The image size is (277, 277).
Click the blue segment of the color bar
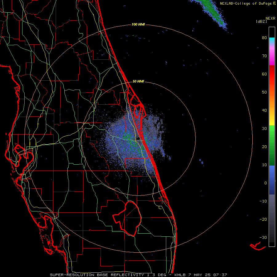(x=272, y=180)
